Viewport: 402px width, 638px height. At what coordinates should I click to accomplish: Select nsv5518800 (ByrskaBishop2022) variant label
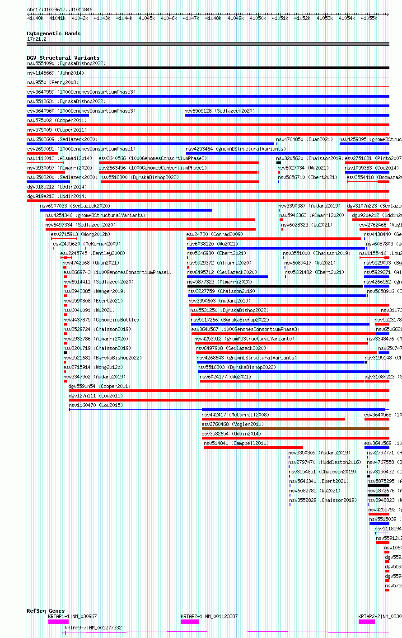[x=140, y=177]
